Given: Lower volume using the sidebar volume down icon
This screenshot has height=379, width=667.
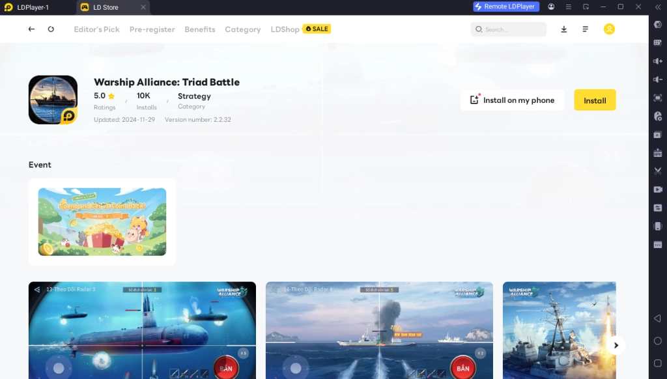Looking at the screenshot, I should (658, 79).
